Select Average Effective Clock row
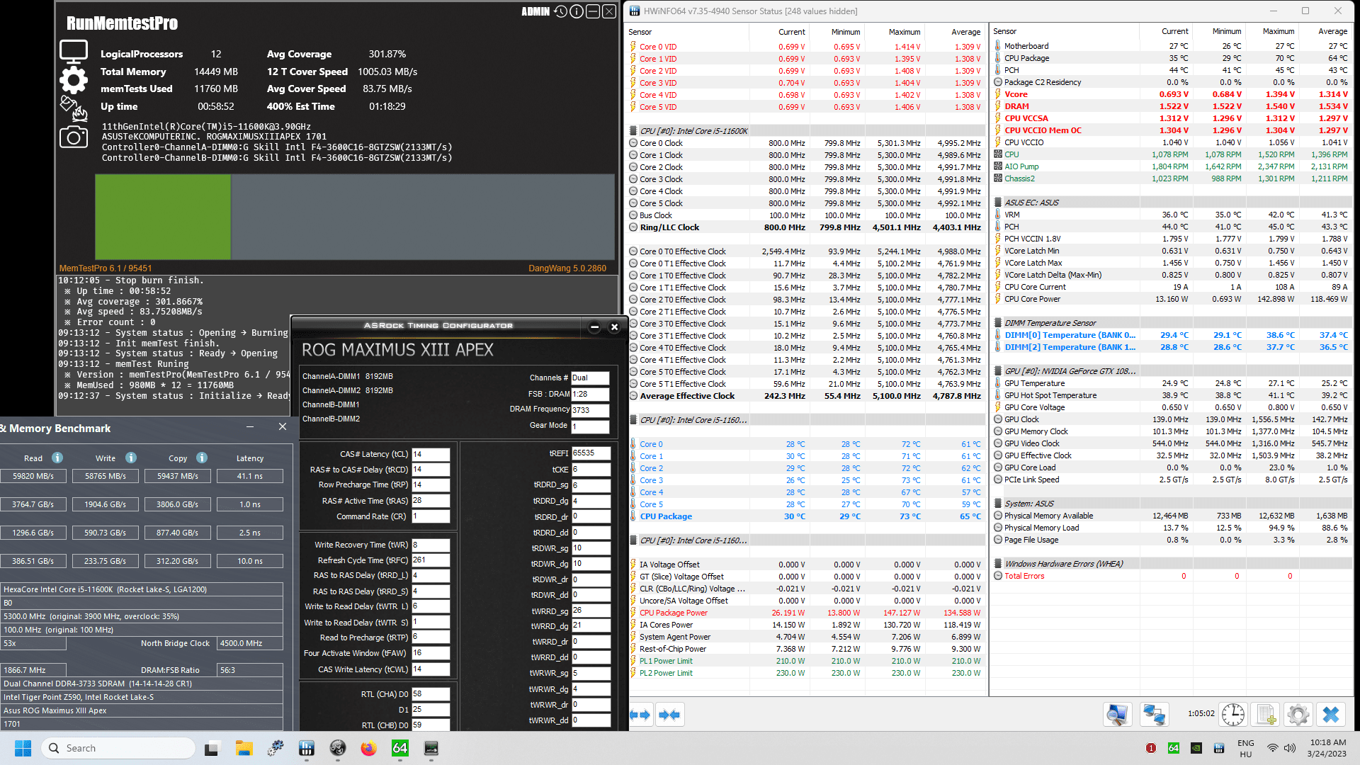Screen dimensions: 1360x765 coord(807,396)
